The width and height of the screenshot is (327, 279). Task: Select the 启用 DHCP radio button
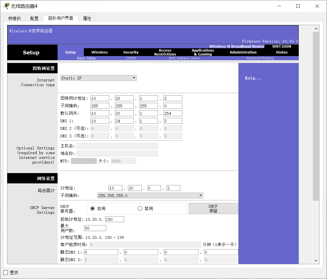click(x=93, y=208)
